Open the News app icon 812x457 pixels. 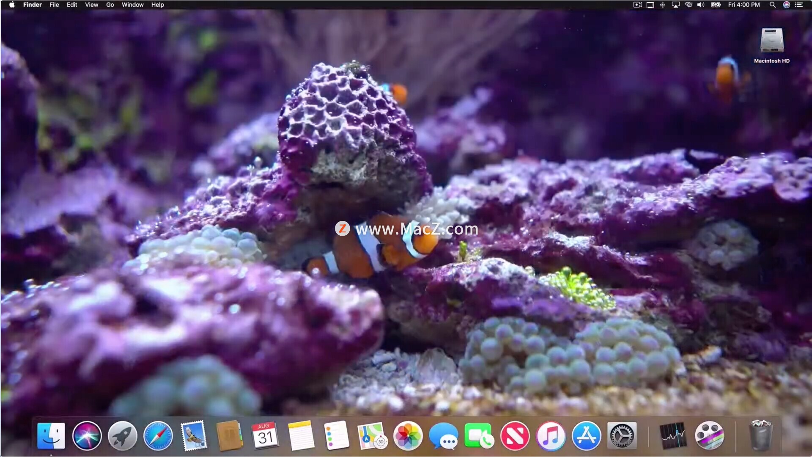pyautogui.click(x=515, y=436)
